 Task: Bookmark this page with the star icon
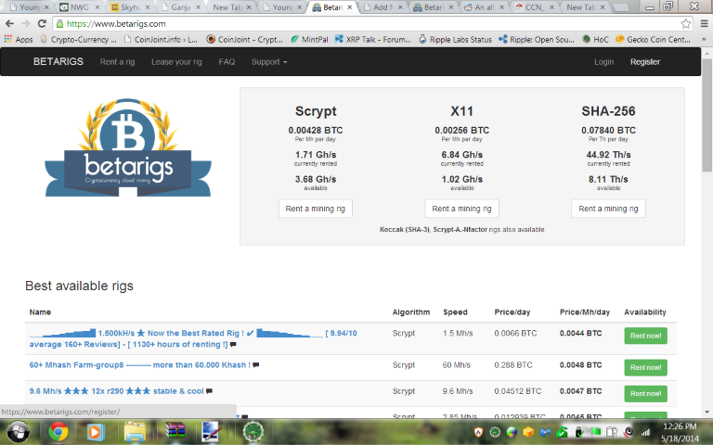[686, 23]
